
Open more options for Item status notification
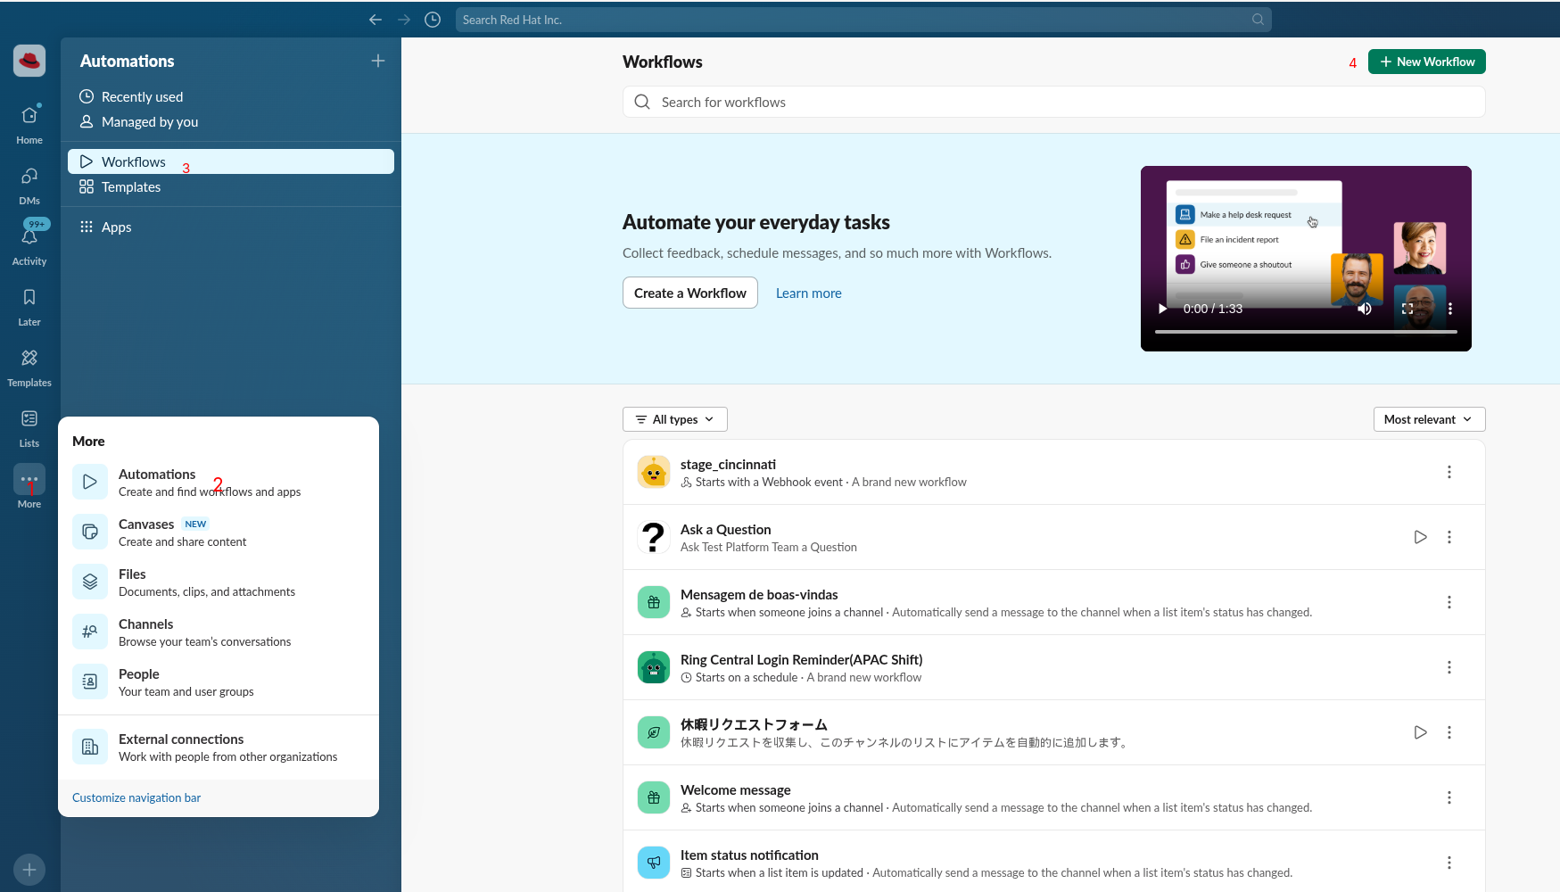point(1449,863)
